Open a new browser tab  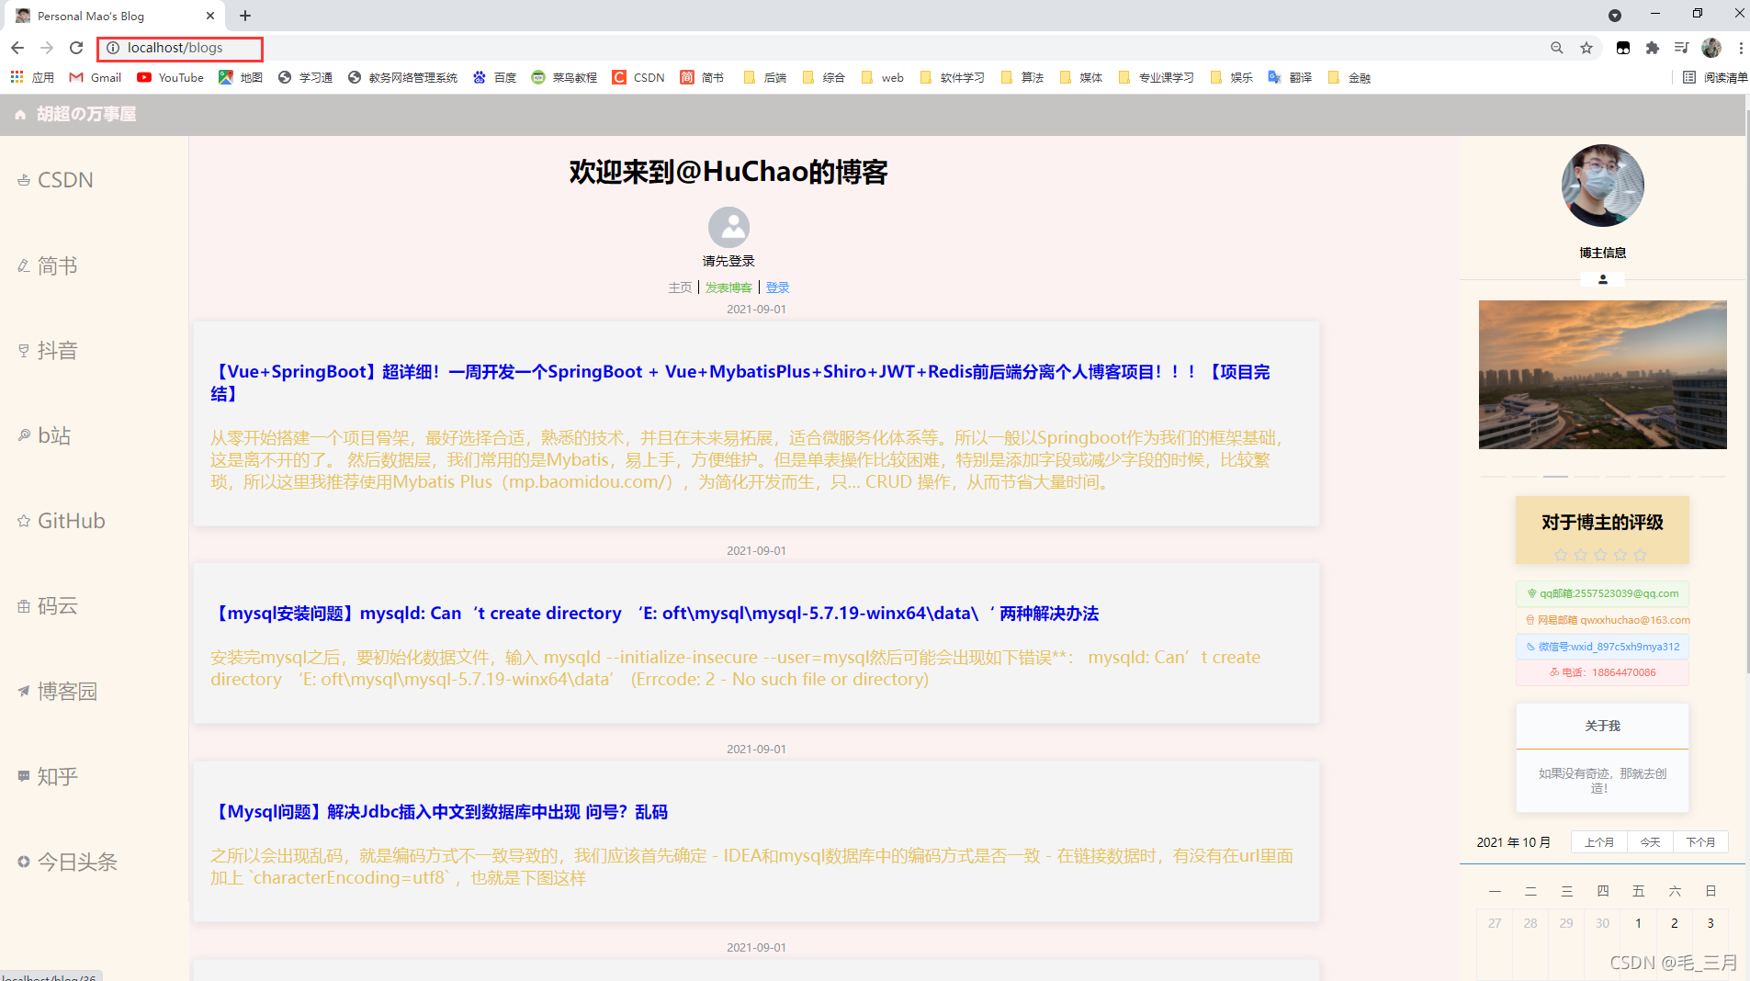pyautogui.click(x=245, y=16)
